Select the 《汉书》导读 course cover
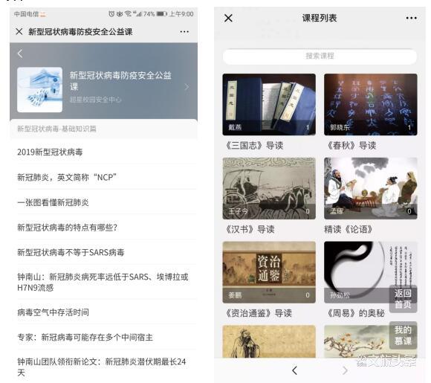Screen dimensions: 431x383 click(x=269, y=188)
